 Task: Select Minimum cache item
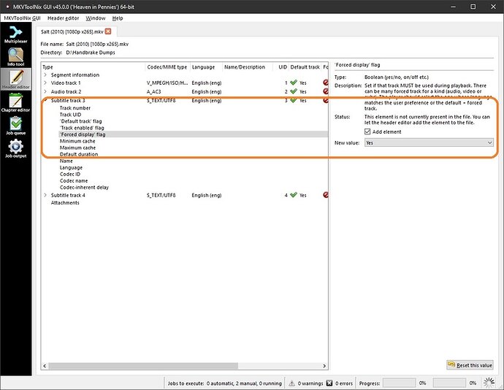coord(77,141)
